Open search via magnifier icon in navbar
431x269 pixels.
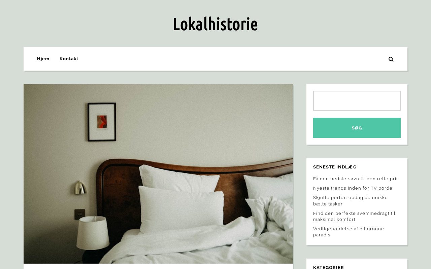point(391,59)
